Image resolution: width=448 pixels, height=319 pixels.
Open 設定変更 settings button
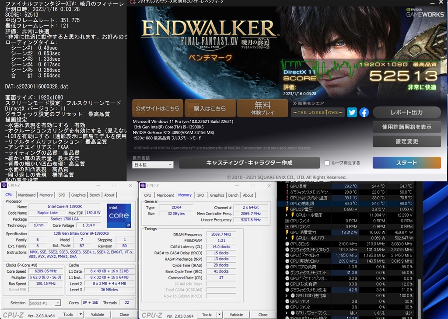tap(406, 141)
